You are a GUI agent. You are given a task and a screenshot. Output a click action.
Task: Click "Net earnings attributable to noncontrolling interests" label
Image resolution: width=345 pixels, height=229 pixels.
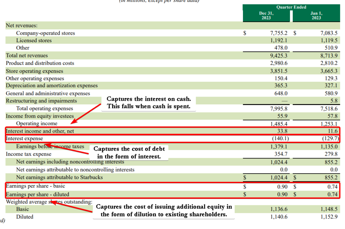(75, 170)
